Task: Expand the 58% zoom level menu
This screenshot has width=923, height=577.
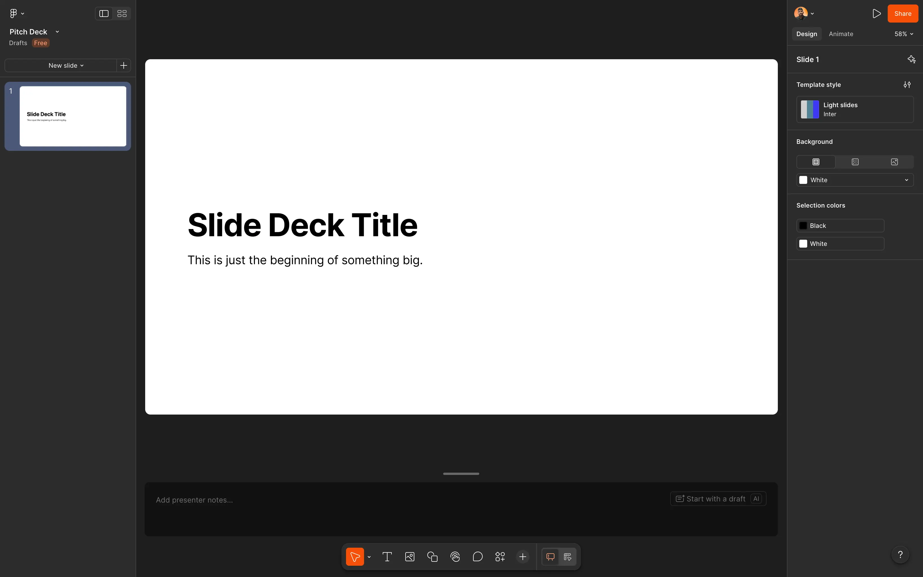Action: [904, 34]
